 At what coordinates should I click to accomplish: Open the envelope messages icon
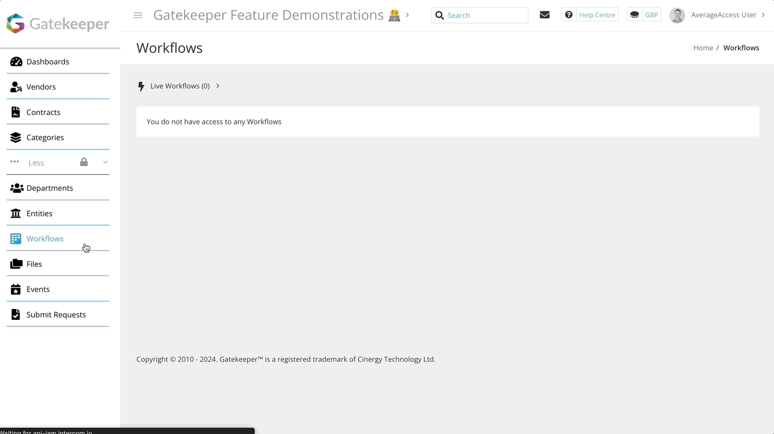click(545, 15)
